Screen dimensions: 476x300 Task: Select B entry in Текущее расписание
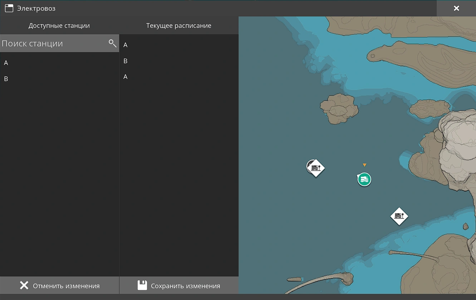tap(126, 61)
